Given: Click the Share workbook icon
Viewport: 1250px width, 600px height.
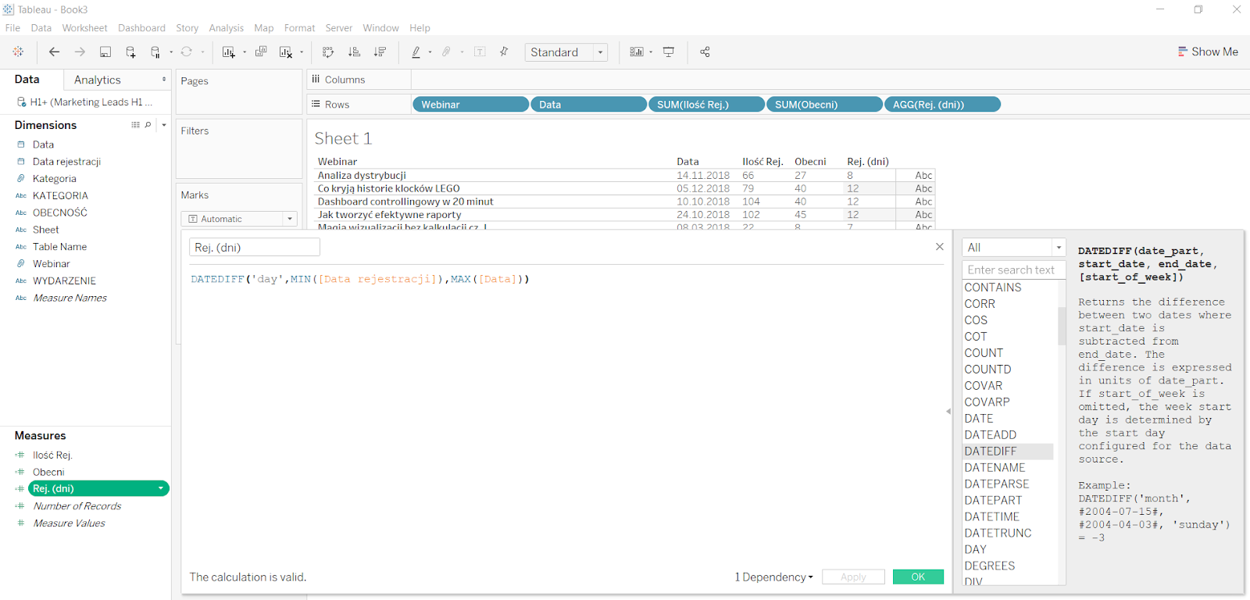Looking at the screenshot, I should point(705,52).
